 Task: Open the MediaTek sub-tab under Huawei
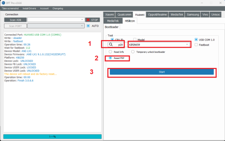[x=113, y=21]
